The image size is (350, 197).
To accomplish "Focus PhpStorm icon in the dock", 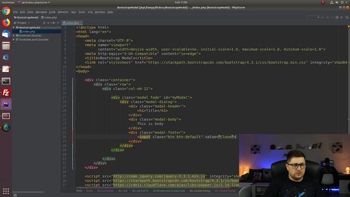I will 6,104.
